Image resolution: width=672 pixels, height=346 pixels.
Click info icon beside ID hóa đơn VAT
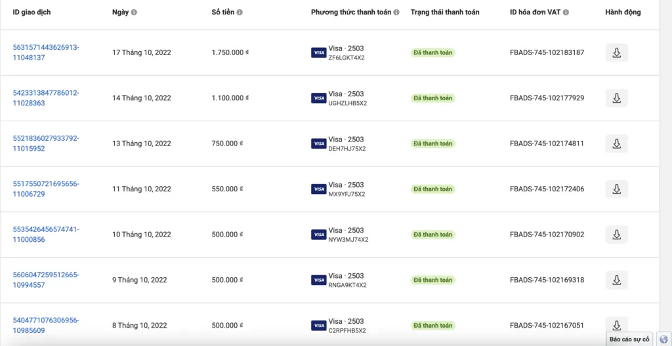click(x=566, y=12)
